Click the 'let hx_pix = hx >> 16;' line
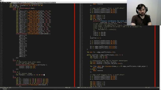This screenshot has height=90, width=161. tap(99, 56)
